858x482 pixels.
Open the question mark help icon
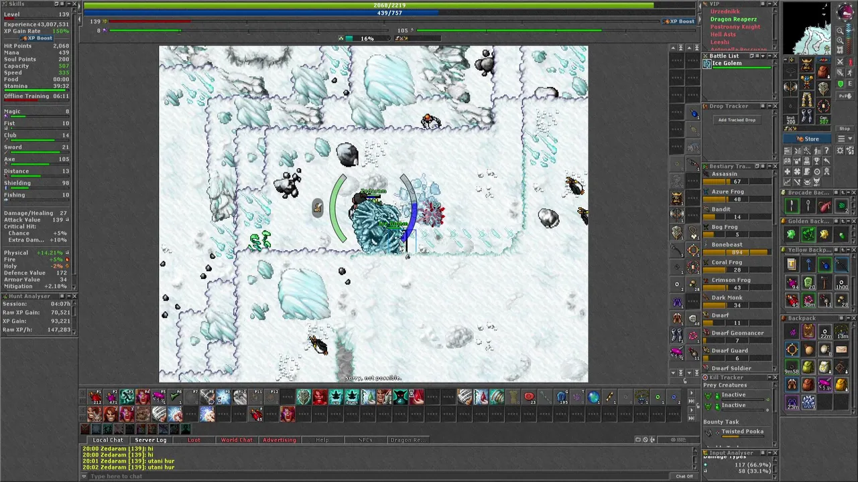[x=826, y=150]
